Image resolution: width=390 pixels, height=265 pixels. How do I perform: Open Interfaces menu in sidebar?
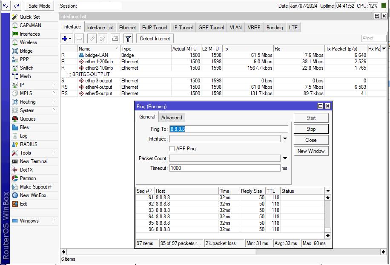point(30,34)
